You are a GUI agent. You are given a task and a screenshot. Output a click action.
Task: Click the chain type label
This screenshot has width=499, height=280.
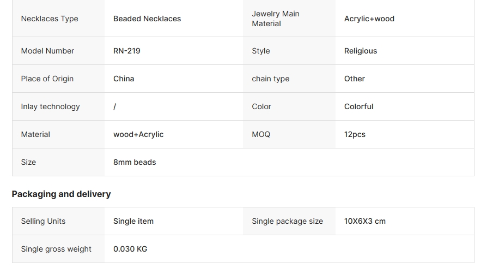271,79
